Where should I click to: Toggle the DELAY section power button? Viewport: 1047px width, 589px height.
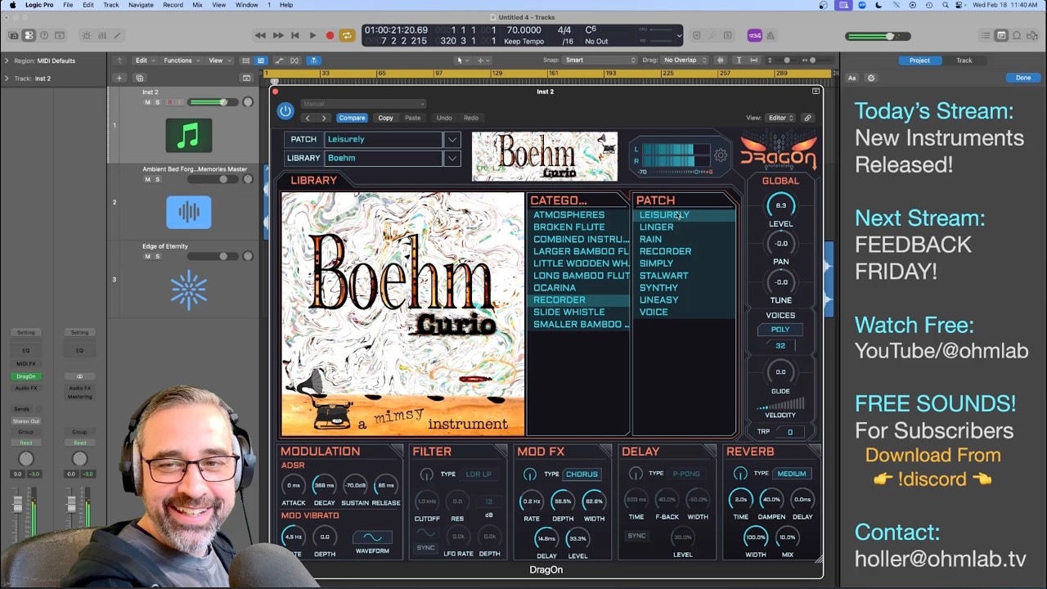(x=636, y=474)
